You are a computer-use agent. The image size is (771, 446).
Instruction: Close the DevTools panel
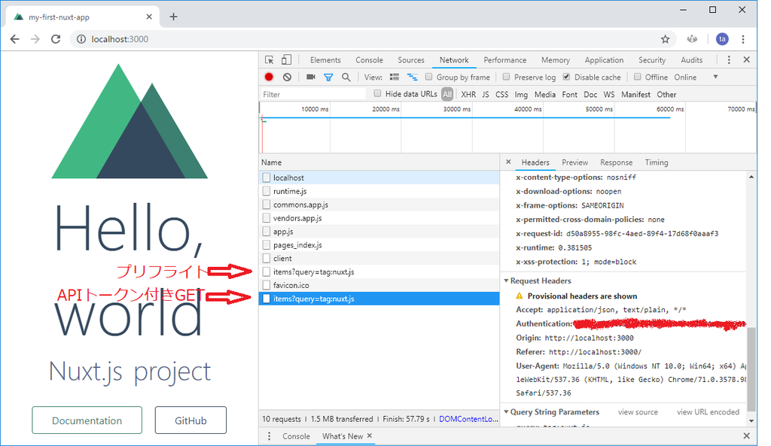click(746, 60)
